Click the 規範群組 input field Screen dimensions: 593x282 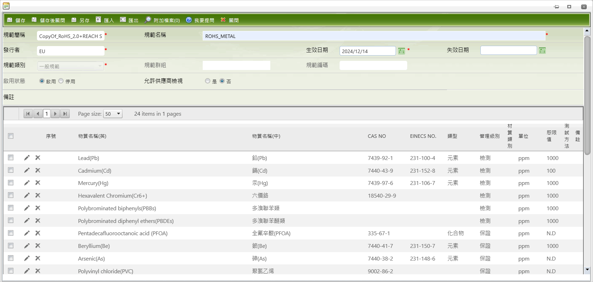(236, 65)
